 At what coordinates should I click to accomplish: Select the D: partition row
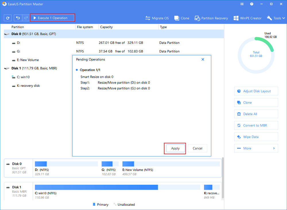[114, 43]
